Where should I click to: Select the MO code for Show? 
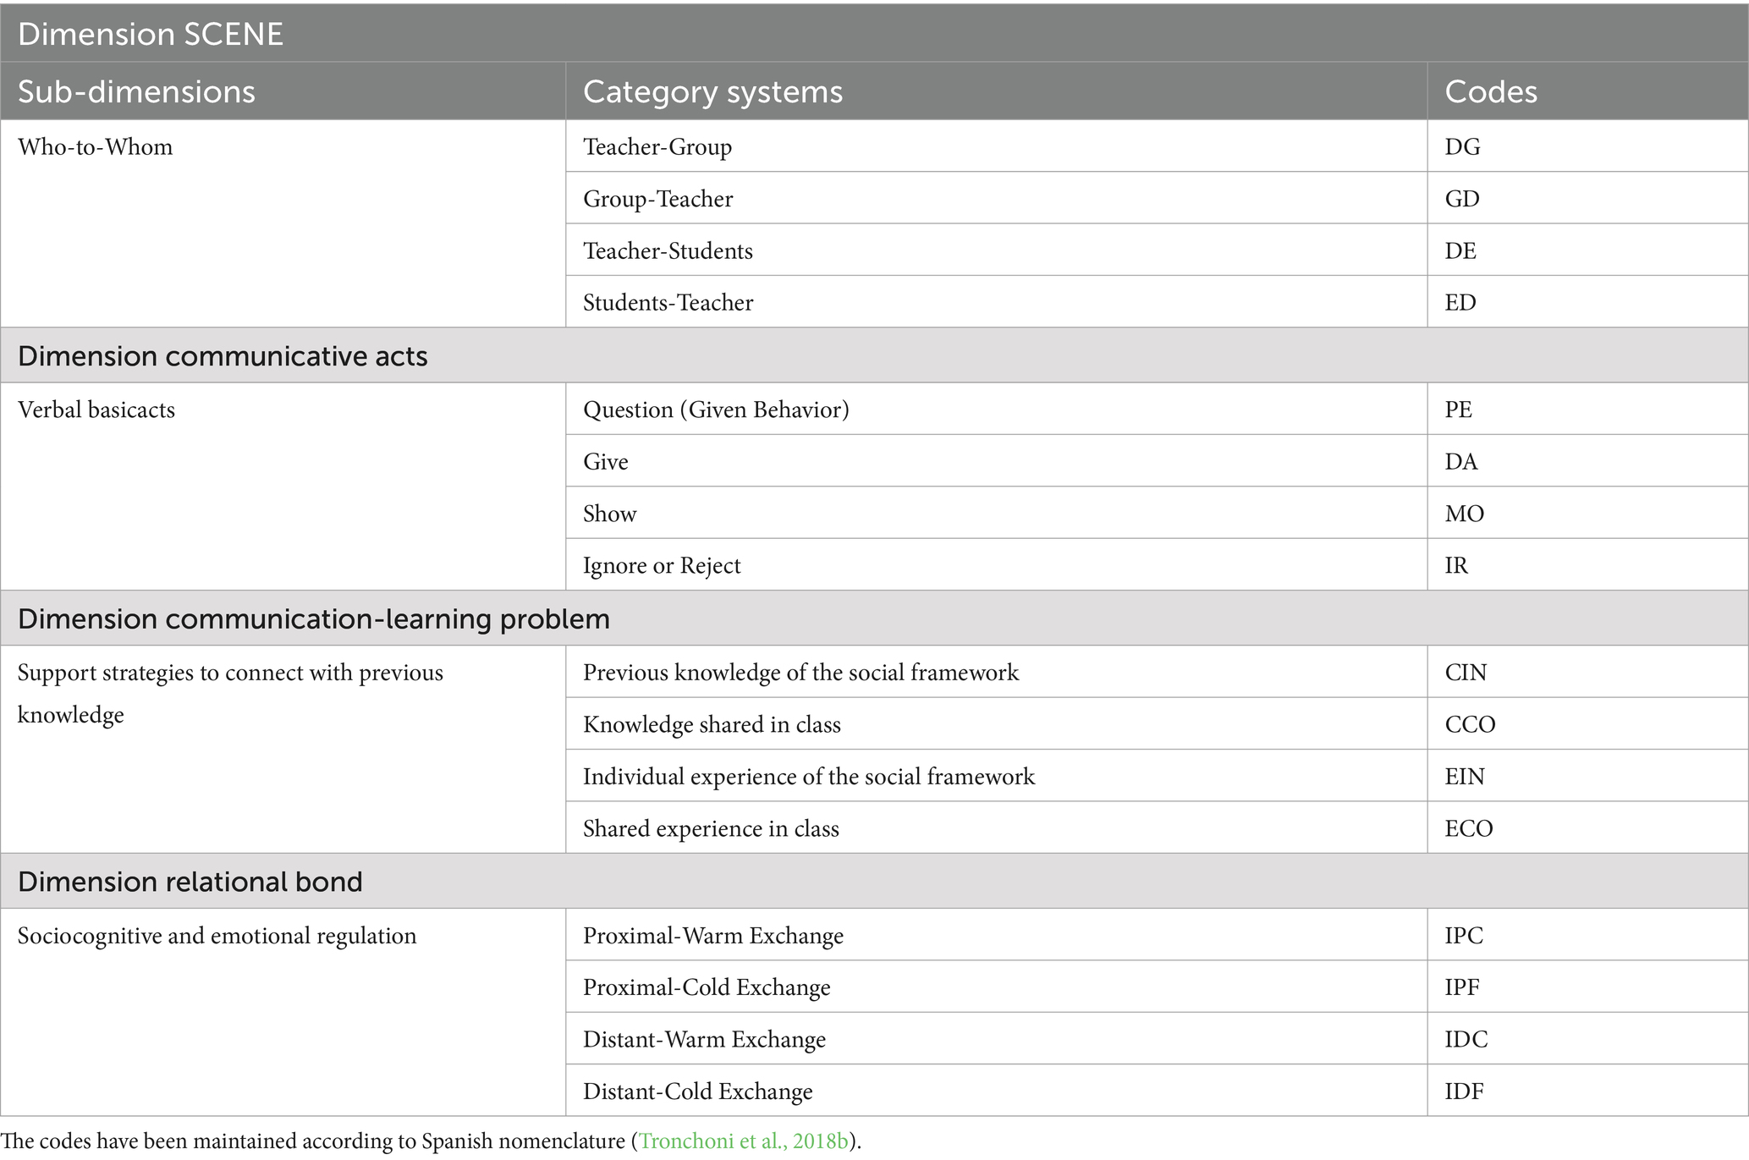click(x=1588, y=514)
